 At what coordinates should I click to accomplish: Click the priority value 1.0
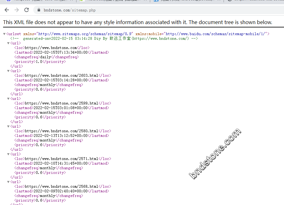(39, 62)
